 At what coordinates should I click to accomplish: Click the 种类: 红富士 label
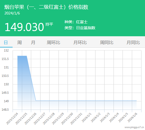click(x=76, y=22)
